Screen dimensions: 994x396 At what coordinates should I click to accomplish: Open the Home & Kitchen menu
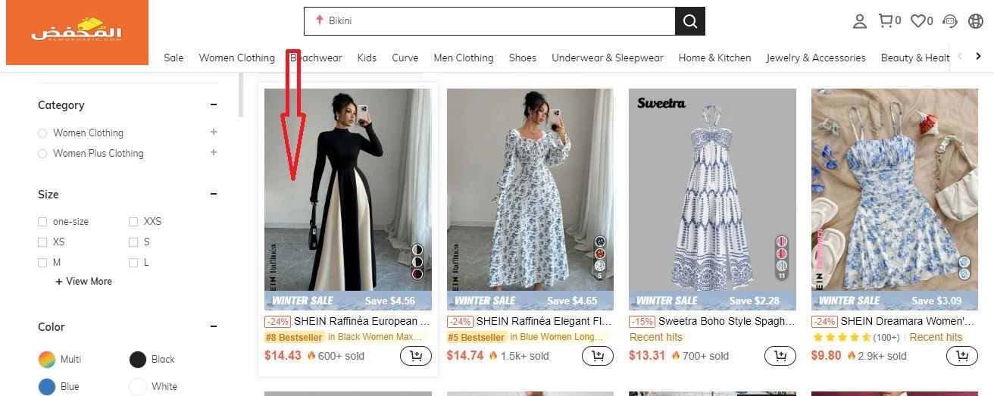tap(714, 58)
